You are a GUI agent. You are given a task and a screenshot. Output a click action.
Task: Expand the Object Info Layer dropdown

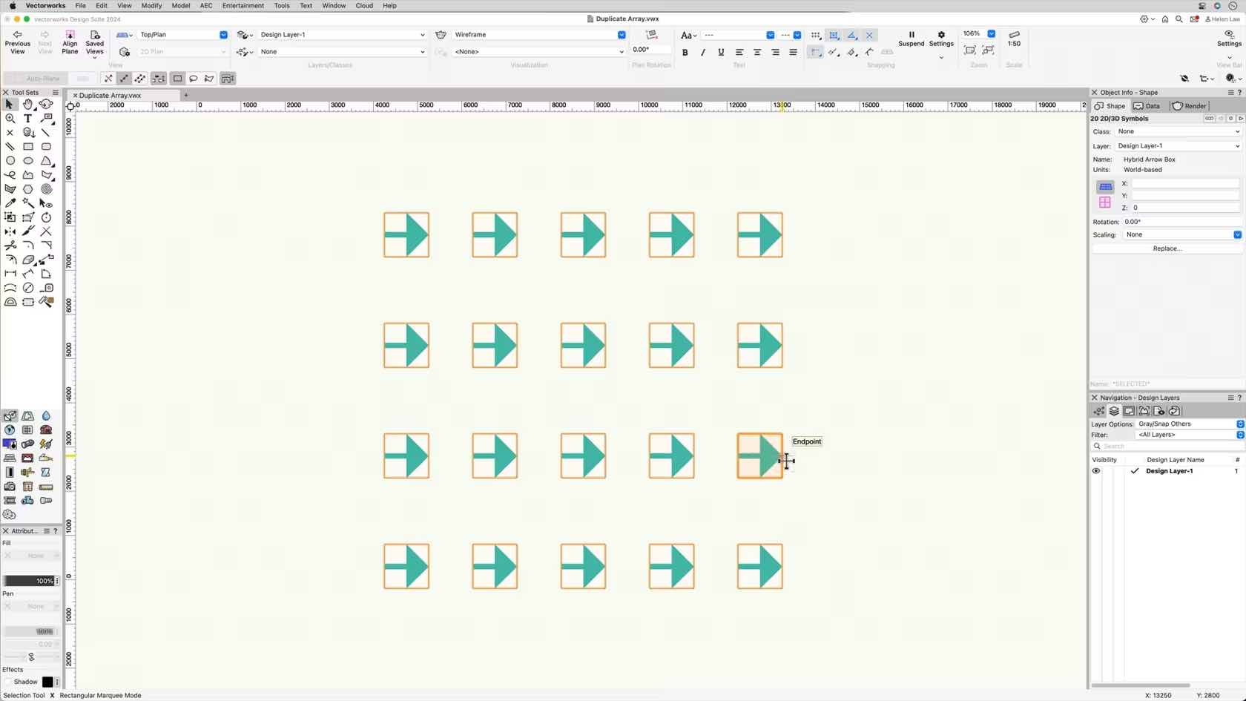click(x=1179, y=146)
